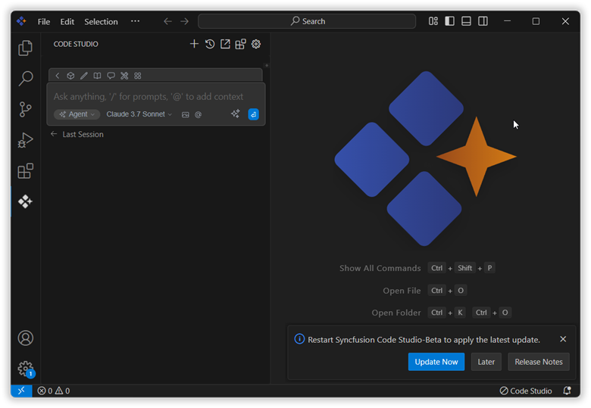Open the Selection menu
This screenshot has width=591, height=408.
[x=101, y=21]
